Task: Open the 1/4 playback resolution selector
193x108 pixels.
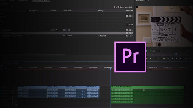Action: [187, 51]
